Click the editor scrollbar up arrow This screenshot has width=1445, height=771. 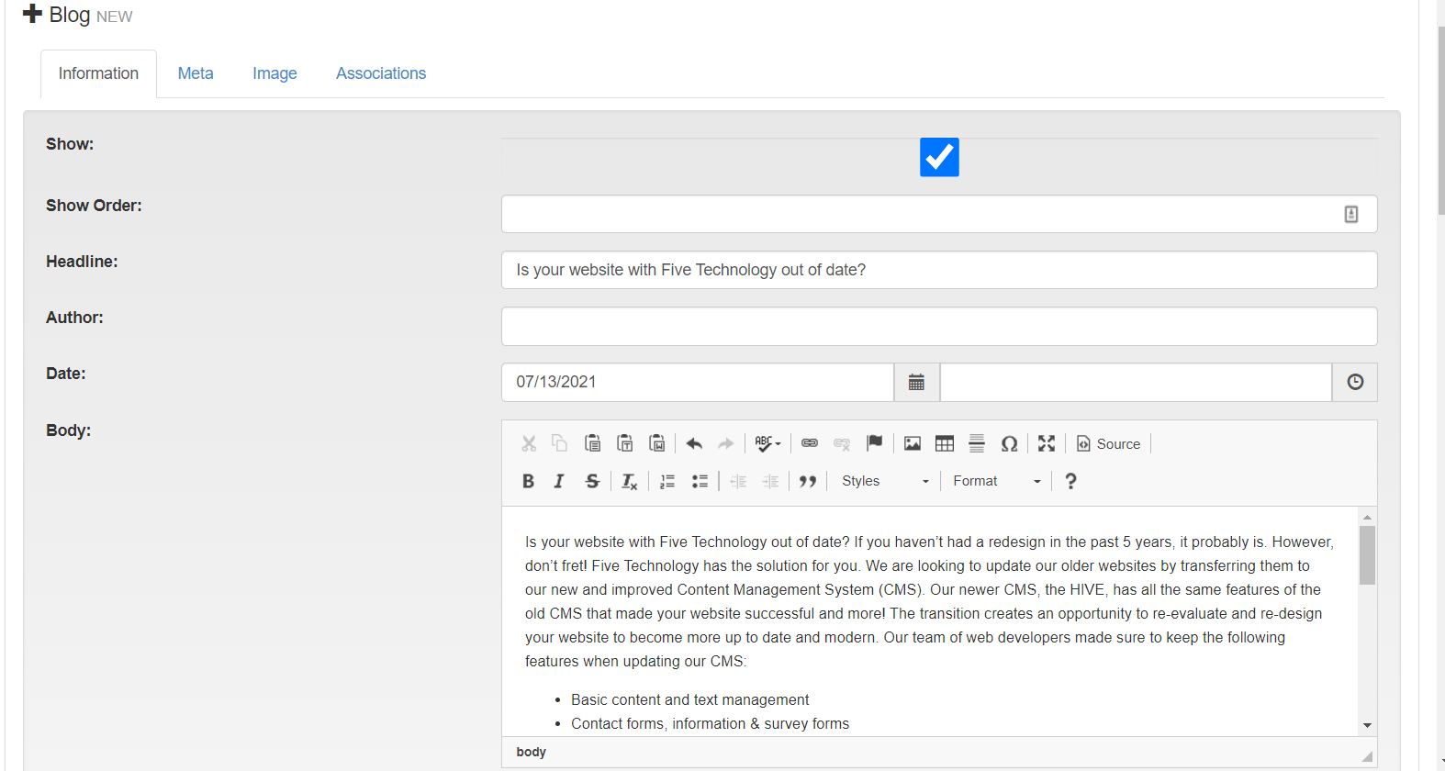[1367, 517]
